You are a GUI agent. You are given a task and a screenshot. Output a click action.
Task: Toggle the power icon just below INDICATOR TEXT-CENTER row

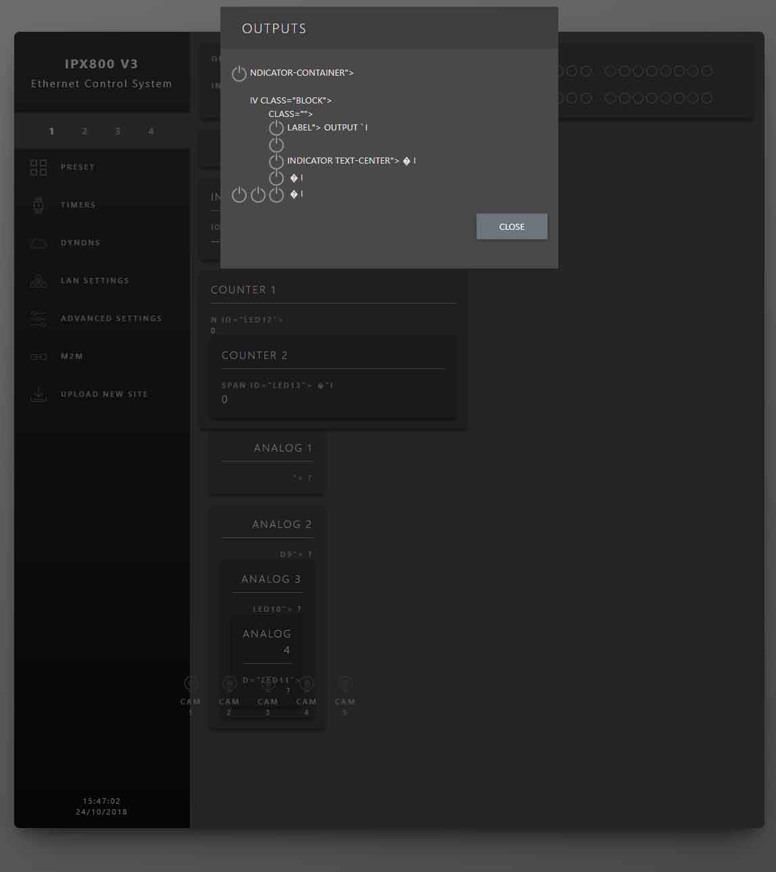pos(276,178)
